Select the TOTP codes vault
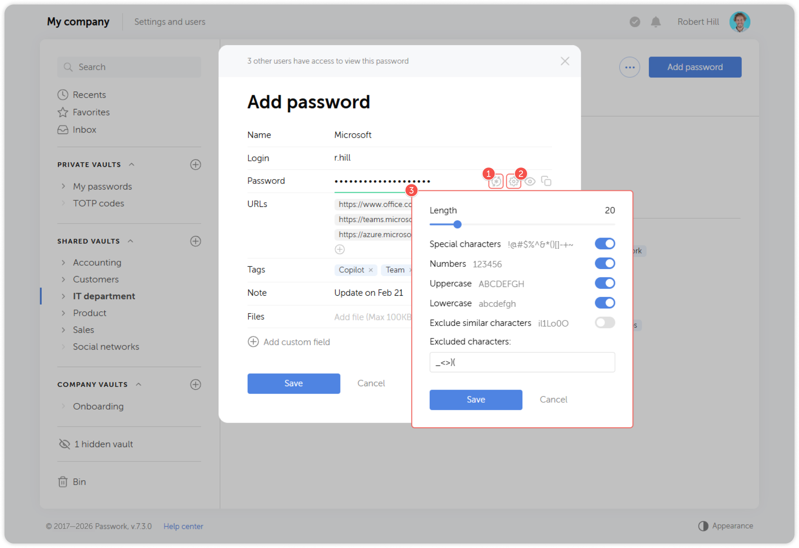799x548 pixels. point(99,203)
